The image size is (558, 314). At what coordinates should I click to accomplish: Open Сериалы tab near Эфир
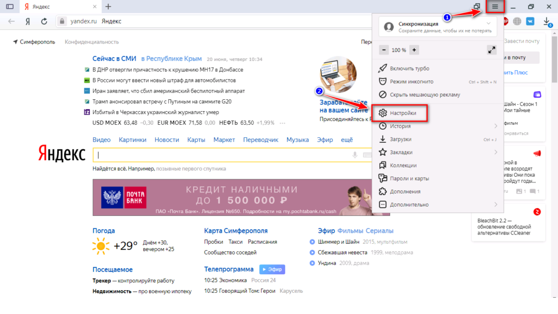pos(379,231)
